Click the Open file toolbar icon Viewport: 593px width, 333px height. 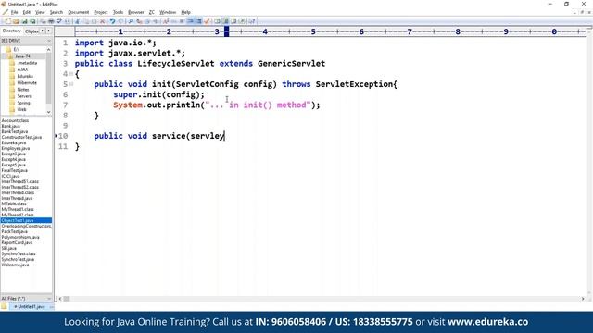(16, 21)
